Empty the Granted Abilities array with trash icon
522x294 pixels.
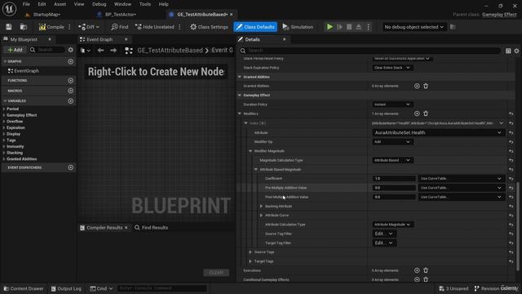point(426,86)
